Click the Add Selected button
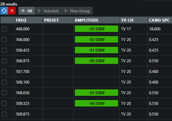Screen dimensions: 172x121 coord(48,11)
